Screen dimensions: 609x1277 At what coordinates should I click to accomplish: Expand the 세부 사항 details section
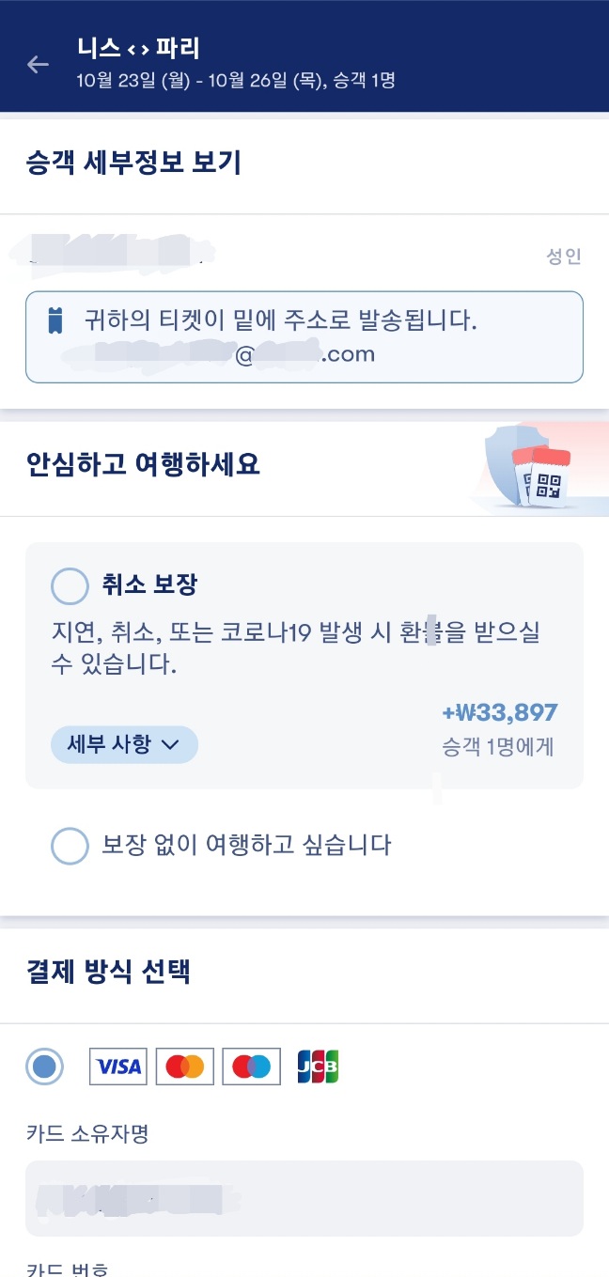pyautogui.click(x=123, y=744)
